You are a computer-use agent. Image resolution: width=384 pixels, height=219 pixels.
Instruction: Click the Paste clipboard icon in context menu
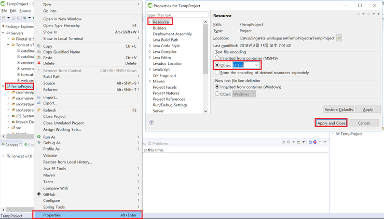click(39, 58)
